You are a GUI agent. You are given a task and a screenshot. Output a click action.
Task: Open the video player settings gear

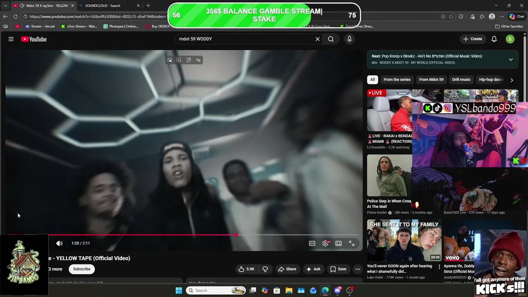pos(325,243)
